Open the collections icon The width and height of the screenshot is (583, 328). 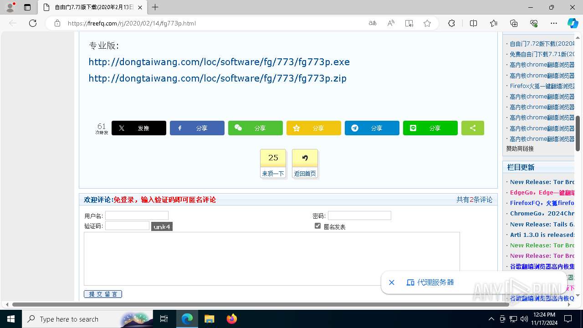[x=514, y=23]
